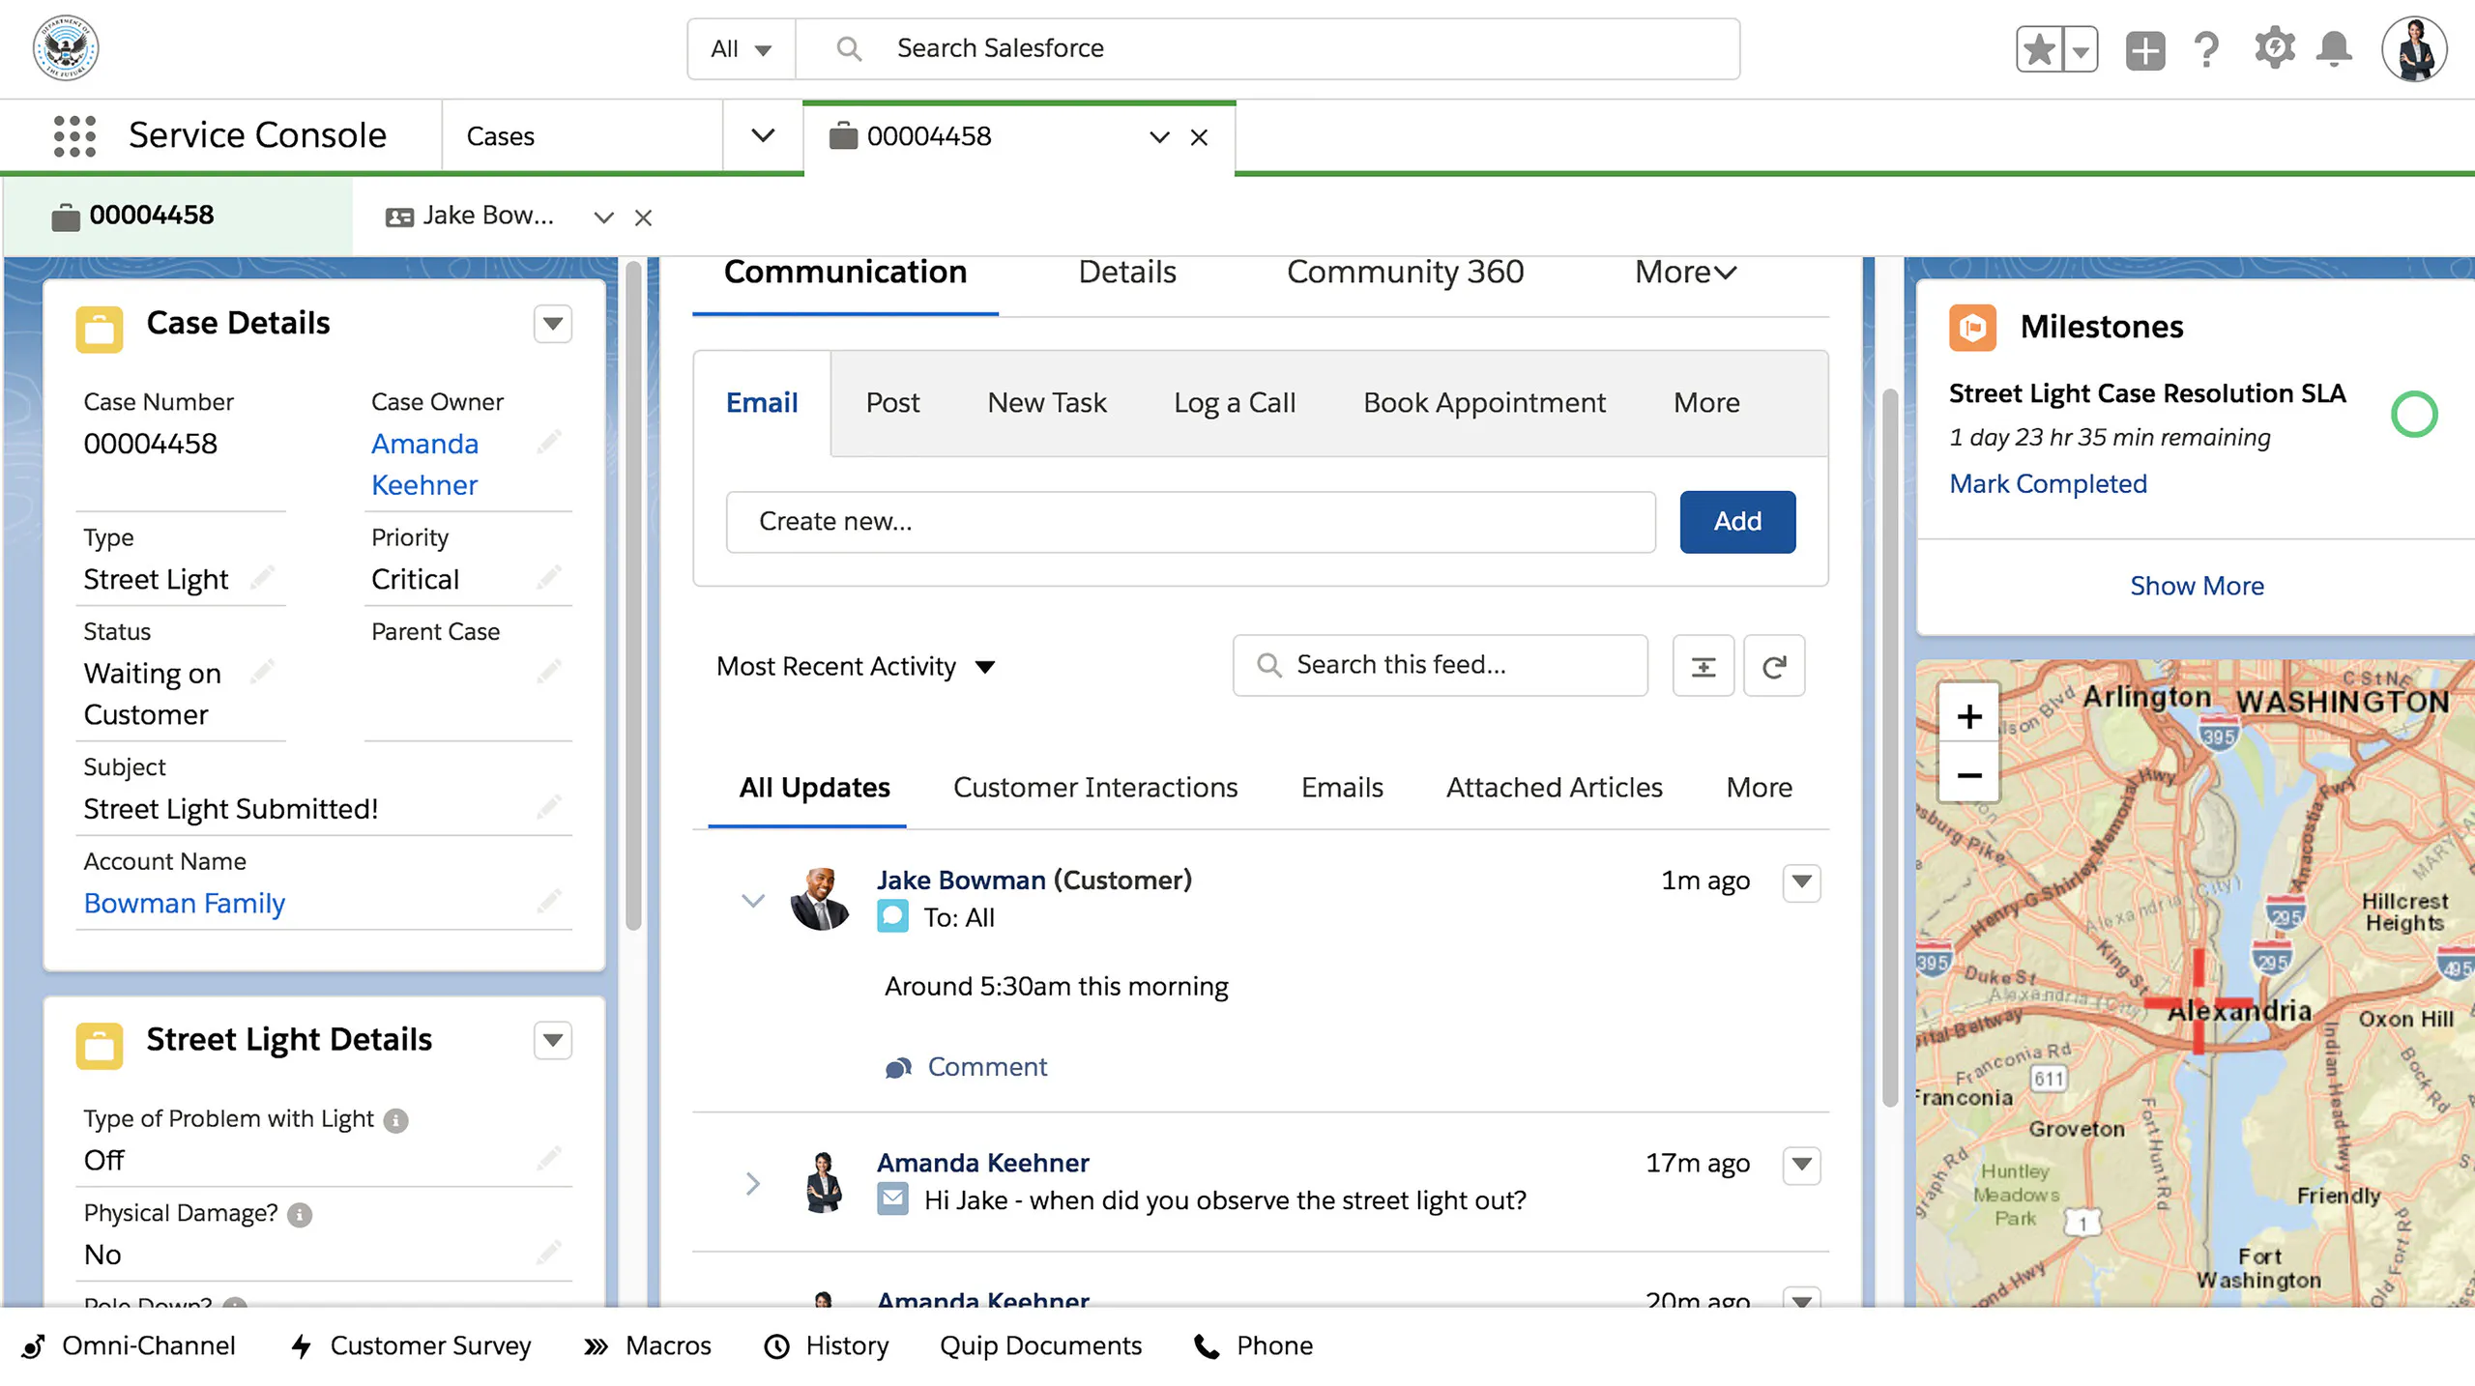Click the global create plus icon
The height and width of the screenshot is (1386, 2475).
[2144, 49]
